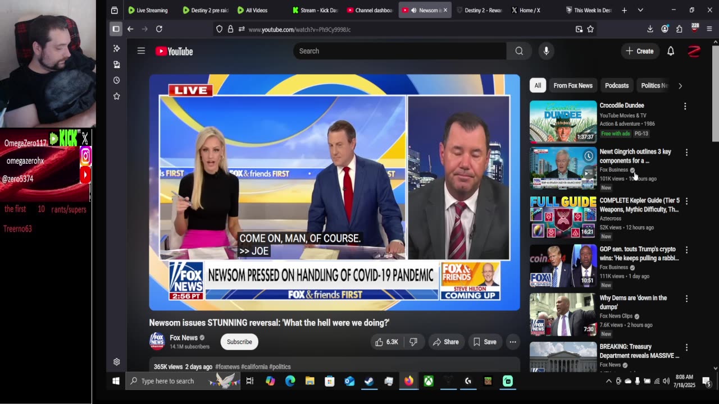Open the Firefox extensions puzzle icon
This screenshot has width=719, height=404.
click(679, 29)
